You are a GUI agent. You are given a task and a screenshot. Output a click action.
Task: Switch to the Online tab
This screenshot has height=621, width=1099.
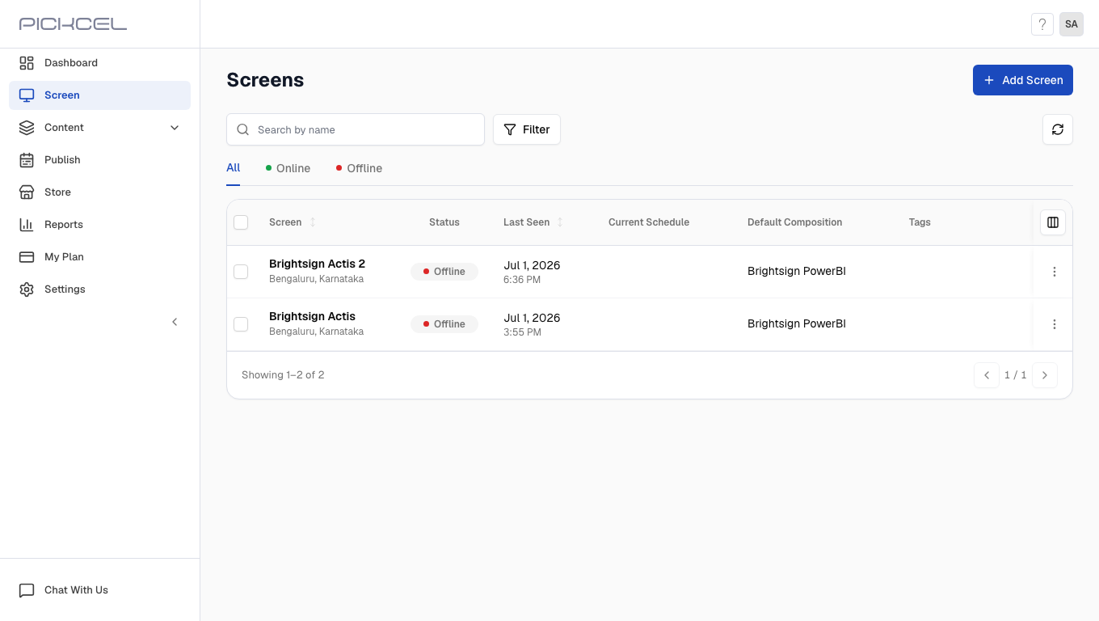click(x=288, y=168)
